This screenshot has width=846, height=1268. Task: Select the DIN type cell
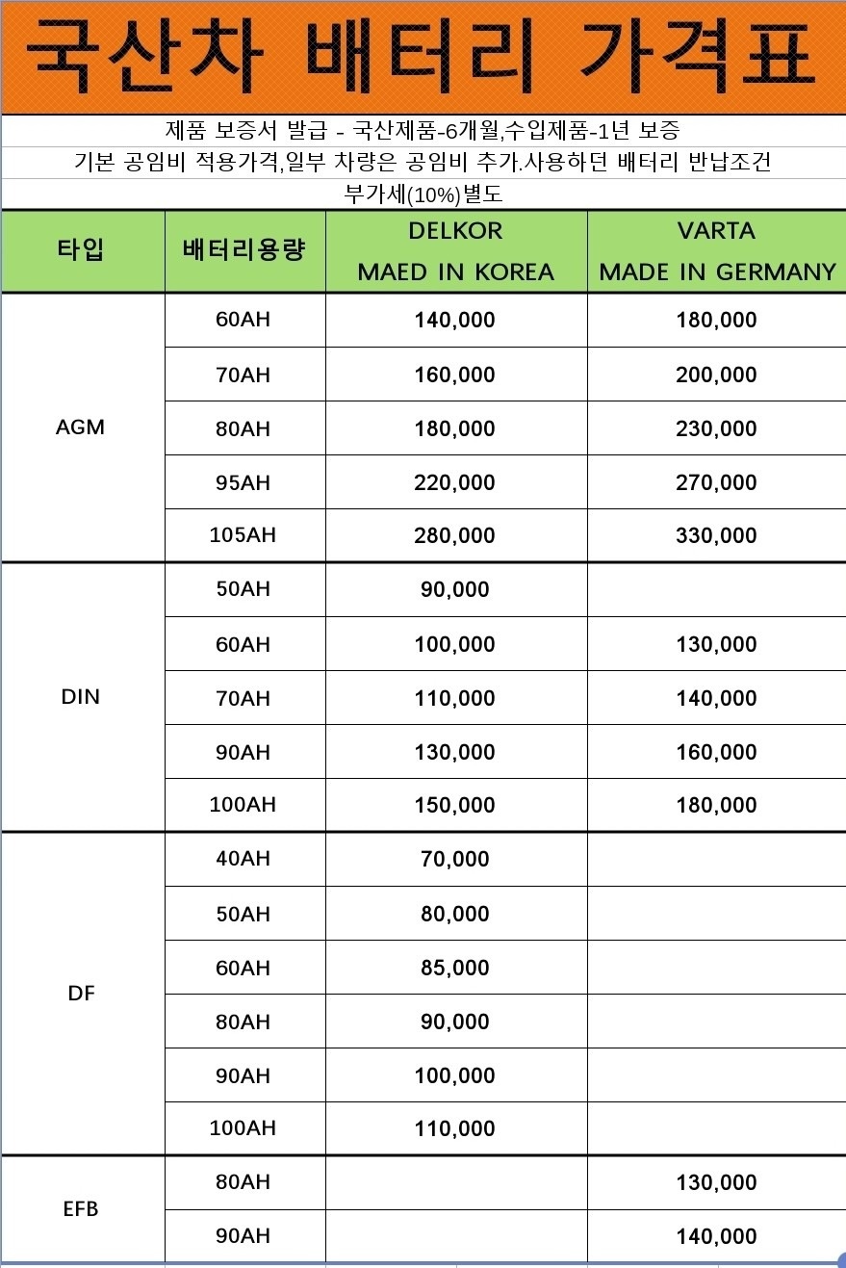click(x=81, y=697)
